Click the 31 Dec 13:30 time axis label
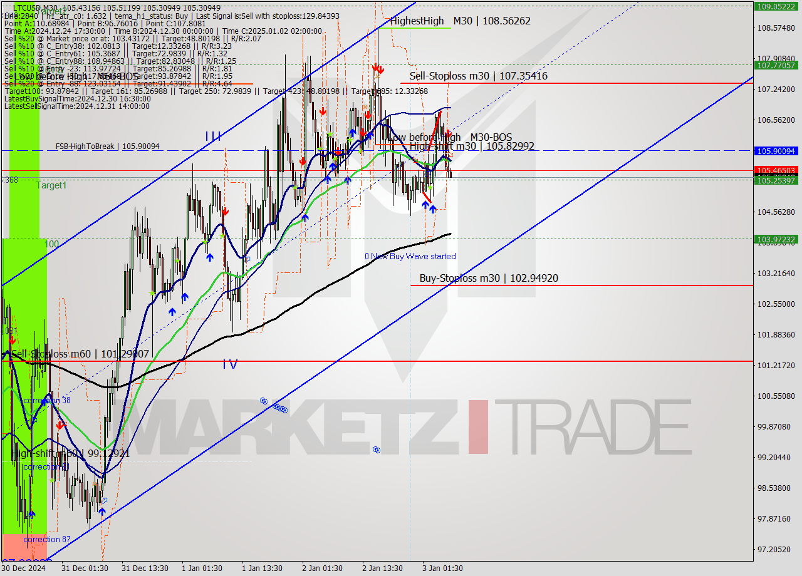The height and width of the screenshot is (576, 802). [145, 568]
